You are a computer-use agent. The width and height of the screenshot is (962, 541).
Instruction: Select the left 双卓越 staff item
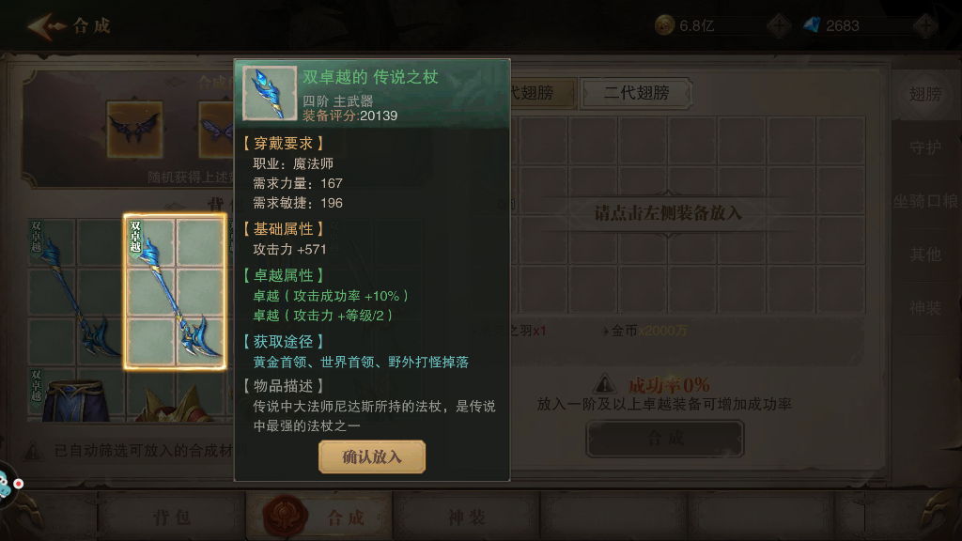point(75,291)
